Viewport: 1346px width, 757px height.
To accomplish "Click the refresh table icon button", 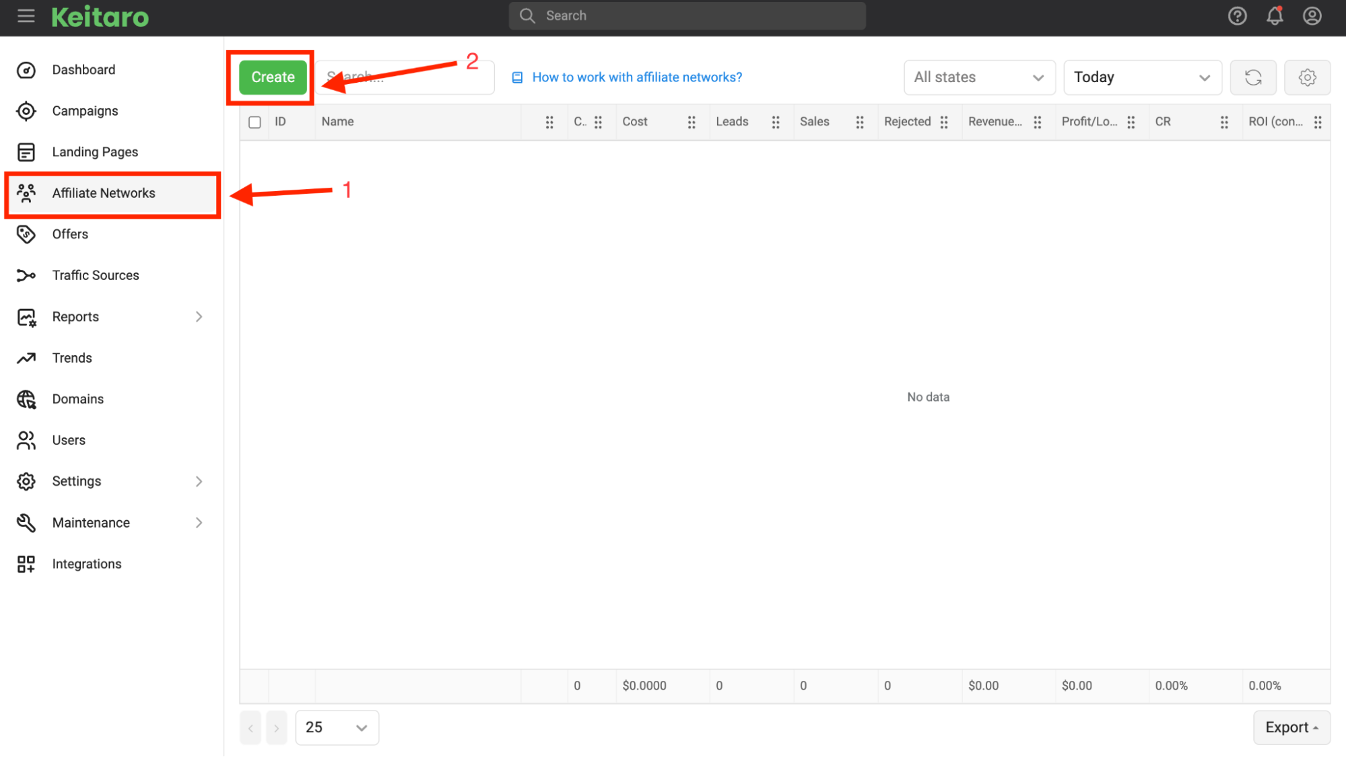I will point(1253,77).
